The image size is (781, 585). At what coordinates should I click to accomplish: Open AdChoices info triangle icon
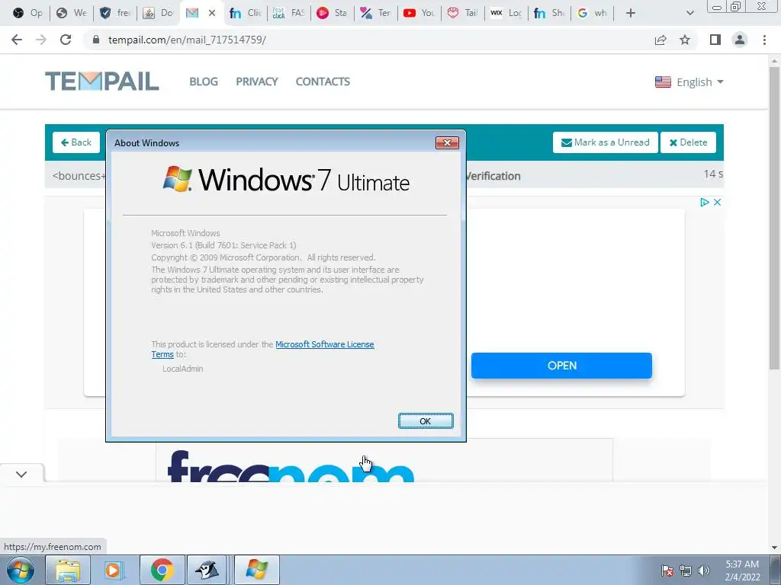704,202
